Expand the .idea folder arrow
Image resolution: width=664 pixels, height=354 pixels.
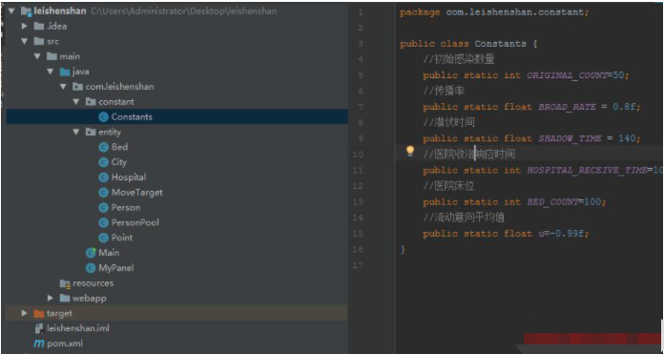pyautogui.click(x=25, y=27)
